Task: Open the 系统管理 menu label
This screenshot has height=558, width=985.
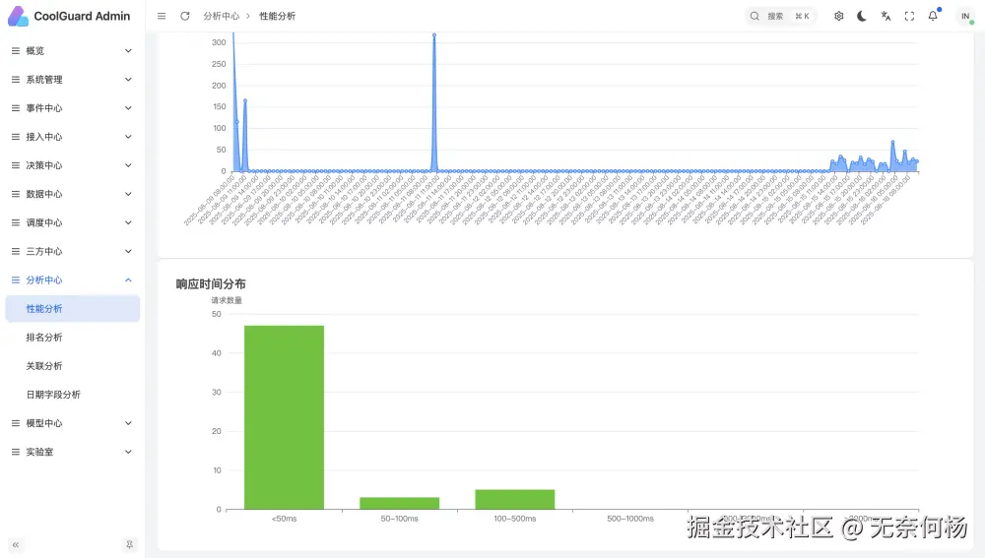Action: pyautogui.click(x=44, y=80)
